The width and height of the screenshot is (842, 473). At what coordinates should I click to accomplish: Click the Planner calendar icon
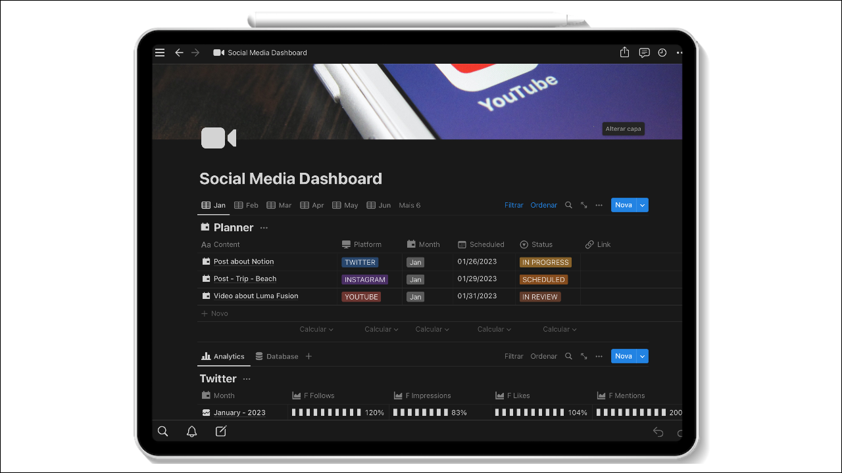pos(205,227)
